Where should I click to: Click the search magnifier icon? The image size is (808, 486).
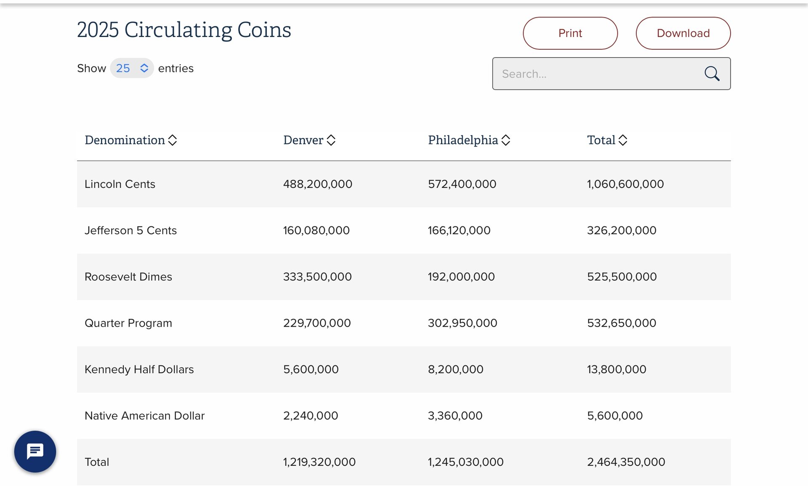pos(712,74)
